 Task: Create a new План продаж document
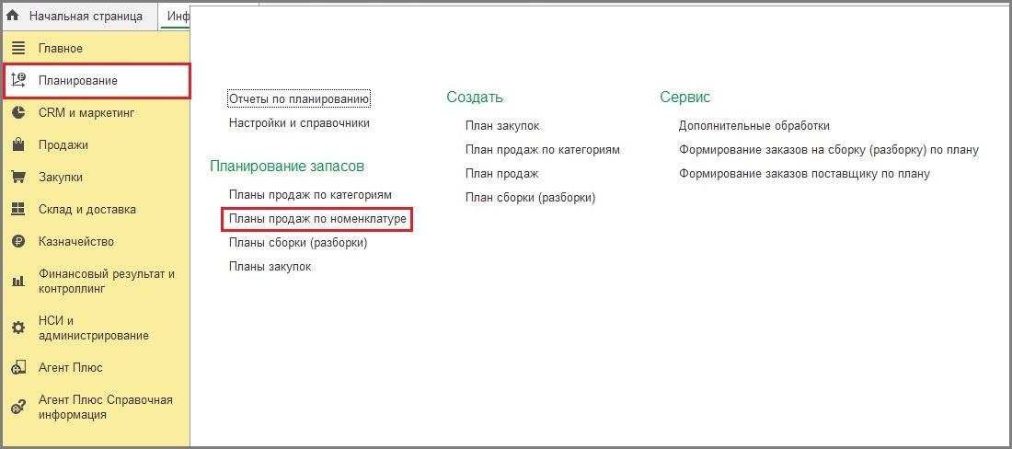[501, 174]
